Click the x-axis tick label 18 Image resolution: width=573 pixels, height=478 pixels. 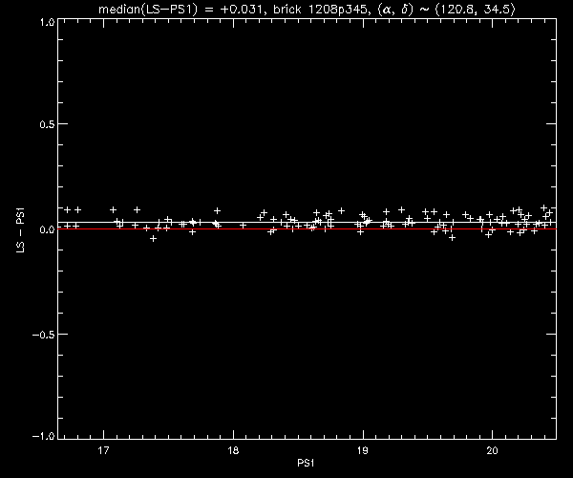[233, 450]
